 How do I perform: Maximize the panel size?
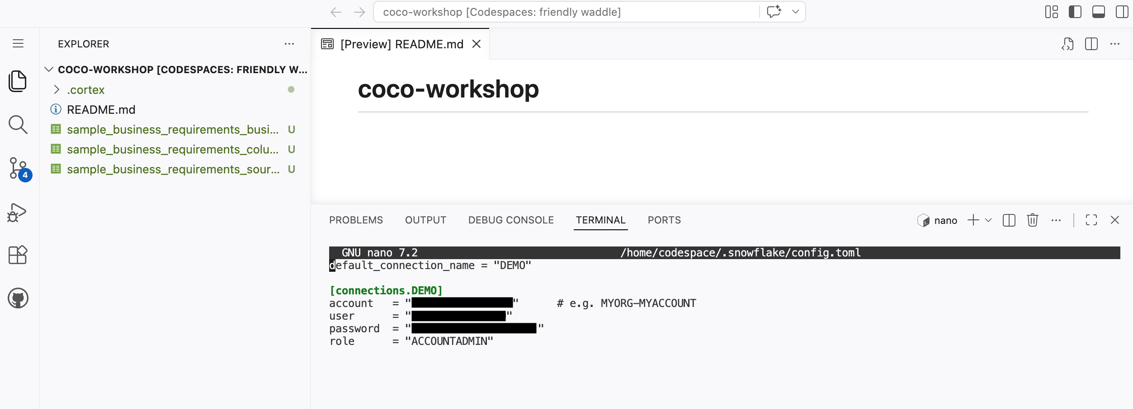(1091, 220)
